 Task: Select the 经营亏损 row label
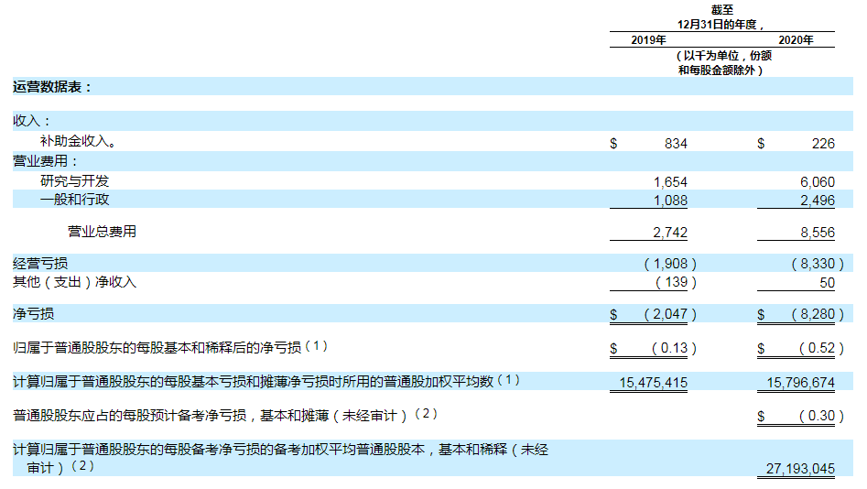click(x=40, y=264)
